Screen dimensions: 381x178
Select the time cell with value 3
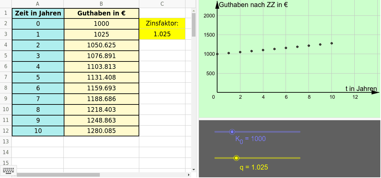38,56
